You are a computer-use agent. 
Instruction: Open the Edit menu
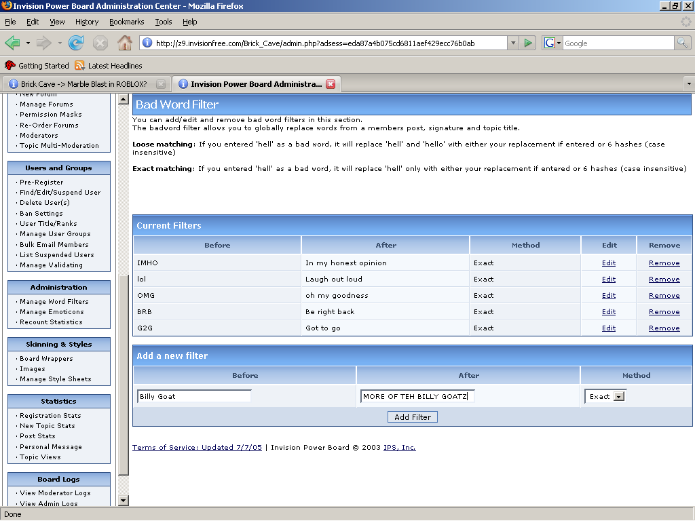coord(33,22)
